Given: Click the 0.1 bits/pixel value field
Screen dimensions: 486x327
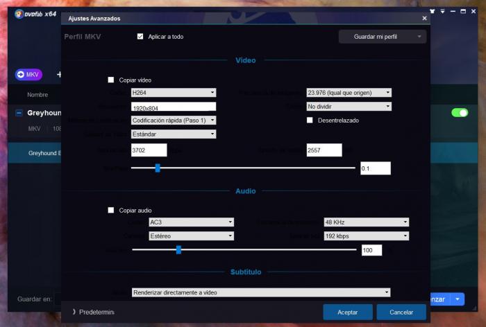Looking at the screenshot, I should [376, 168].
